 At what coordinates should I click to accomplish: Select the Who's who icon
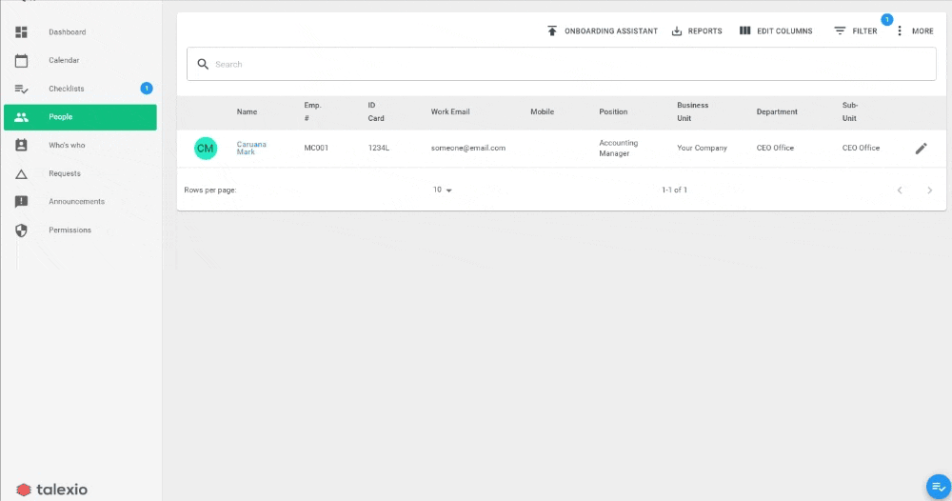point(21,145)
